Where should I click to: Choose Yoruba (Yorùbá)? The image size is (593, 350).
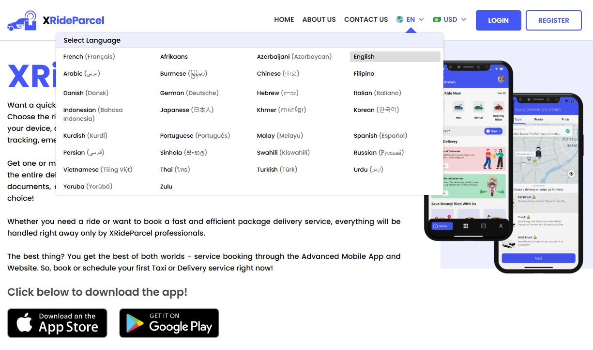tap(88, 187)
